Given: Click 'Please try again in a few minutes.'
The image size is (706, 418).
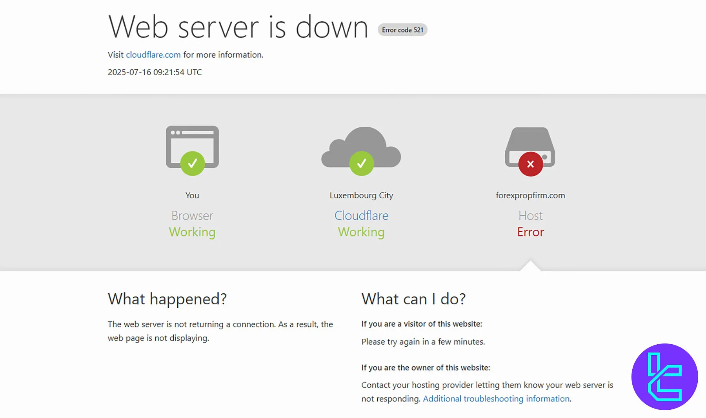Looking at the screenshot, I should pyautogui.click(x=423, y=342).
